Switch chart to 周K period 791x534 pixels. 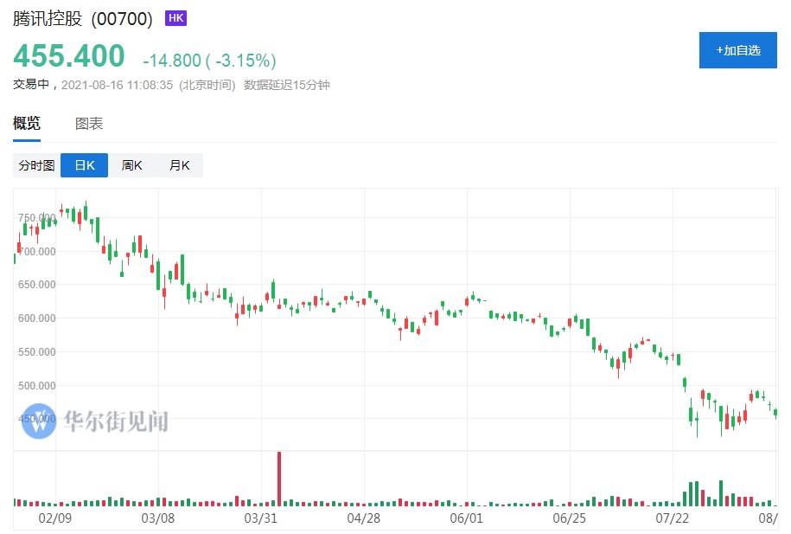click(131, 165)
